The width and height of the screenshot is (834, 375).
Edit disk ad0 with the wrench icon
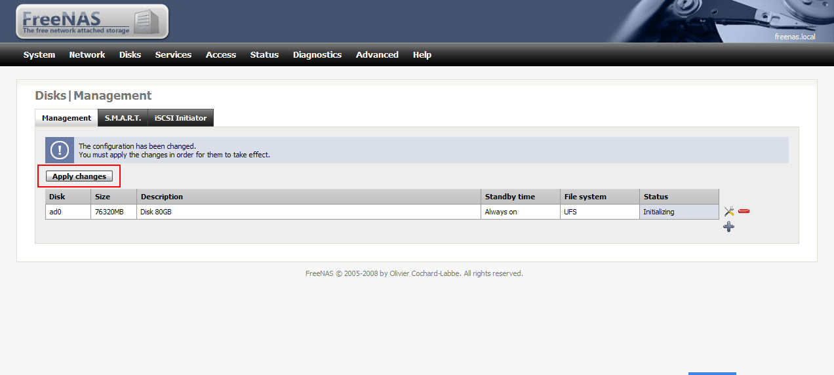pos(729,212)
